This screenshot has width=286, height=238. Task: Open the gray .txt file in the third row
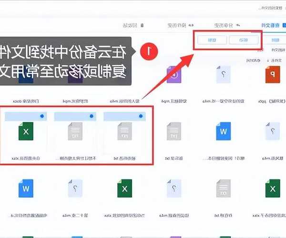pos(223,188)
